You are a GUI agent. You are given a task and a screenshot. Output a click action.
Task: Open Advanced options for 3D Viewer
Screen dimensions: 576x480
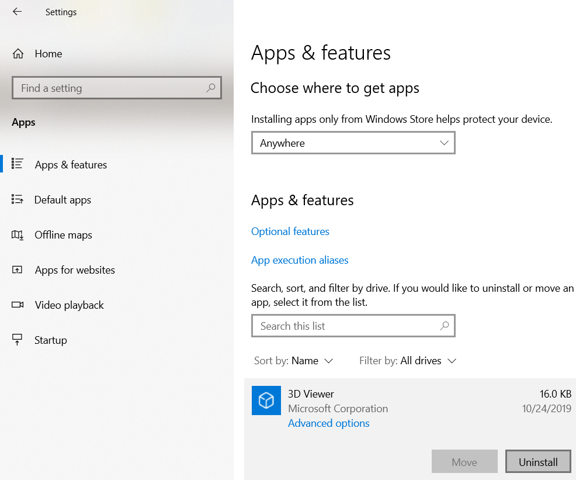[329, 423]
